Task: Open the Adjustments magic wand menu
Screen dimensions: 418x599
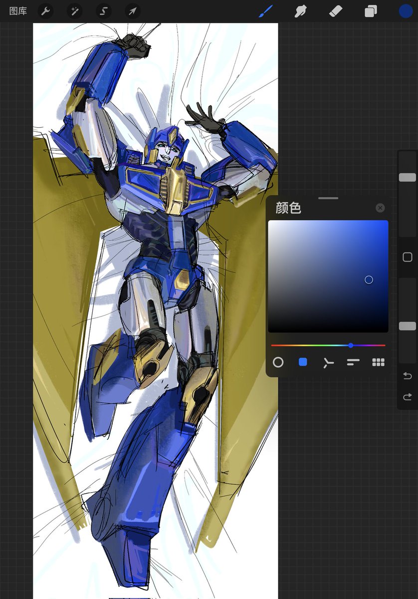Action: [75, 11]
